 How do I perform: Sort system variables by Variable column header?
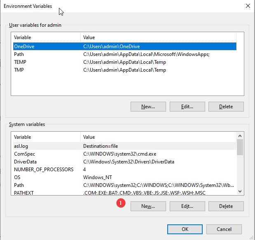point(45,137)
